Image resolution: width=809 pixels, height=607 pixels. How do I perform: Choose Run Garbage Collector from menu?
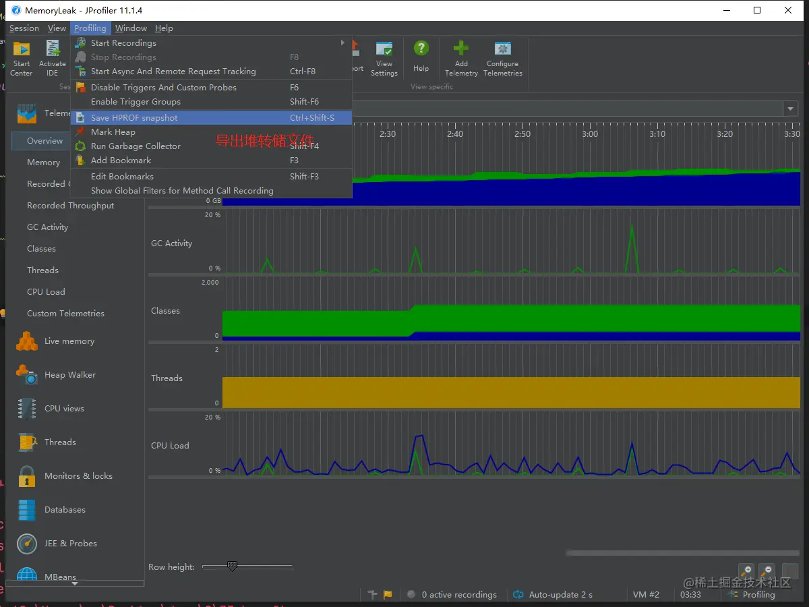(136, 146)
